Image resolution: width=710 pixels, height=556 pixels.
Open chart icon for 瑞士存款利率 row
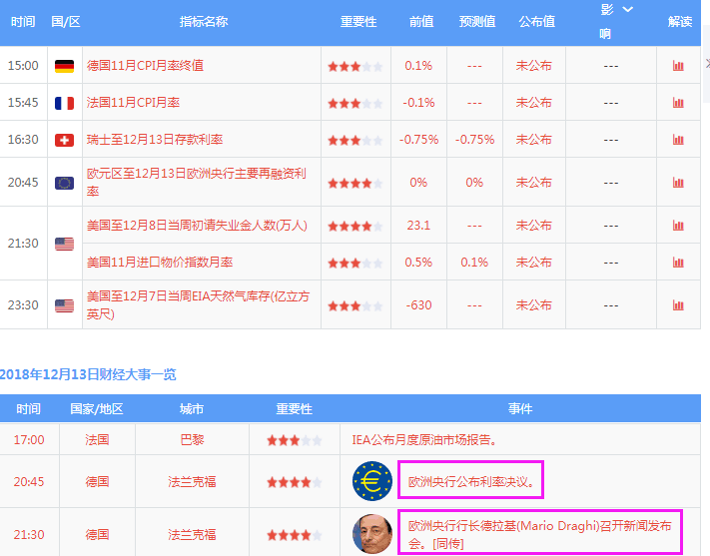pyautogui.click(x=678, y=140)
